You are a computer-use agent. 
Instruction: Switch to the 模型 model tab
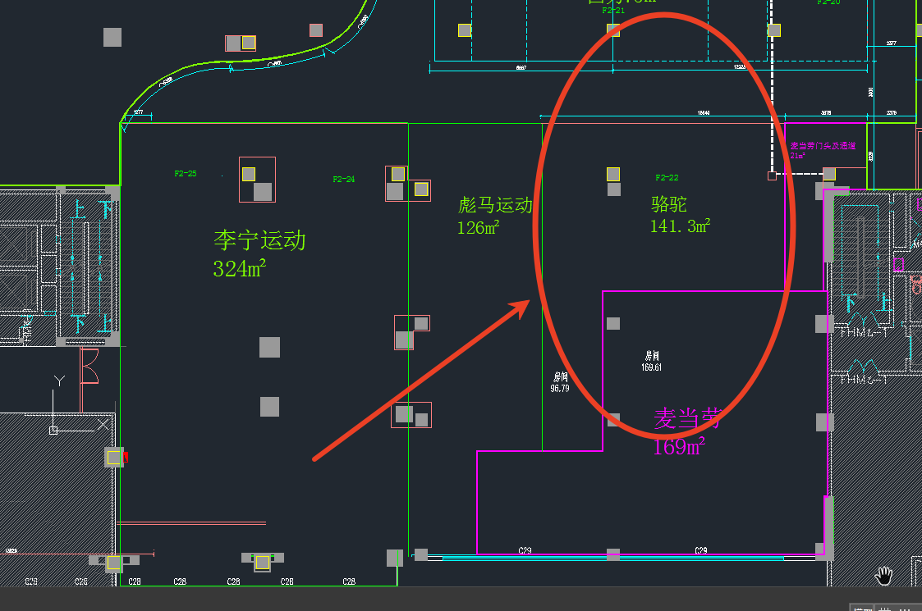(x=862, y=609)
